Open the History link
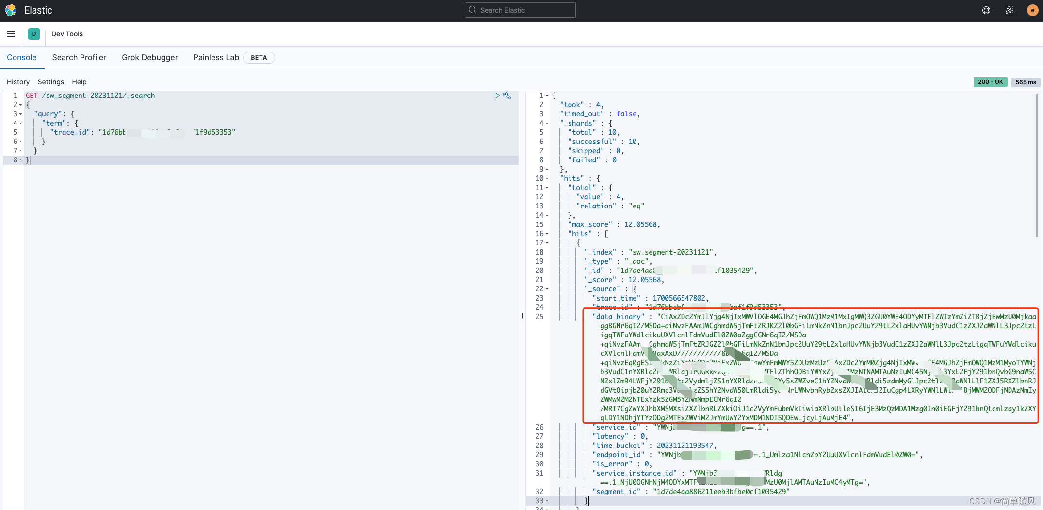This screenshot has height=510, width=1043. point(18,82)
